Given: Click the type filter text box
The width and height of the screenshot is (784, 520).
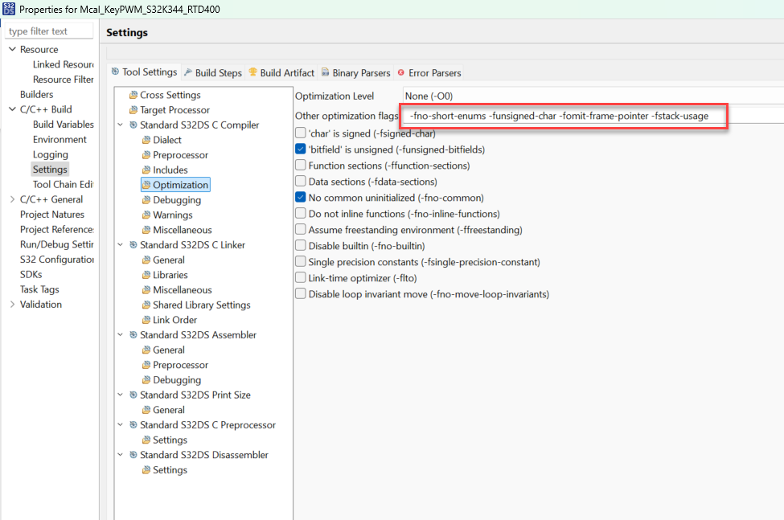Looking at the screenshot, I should coord(48,31).
